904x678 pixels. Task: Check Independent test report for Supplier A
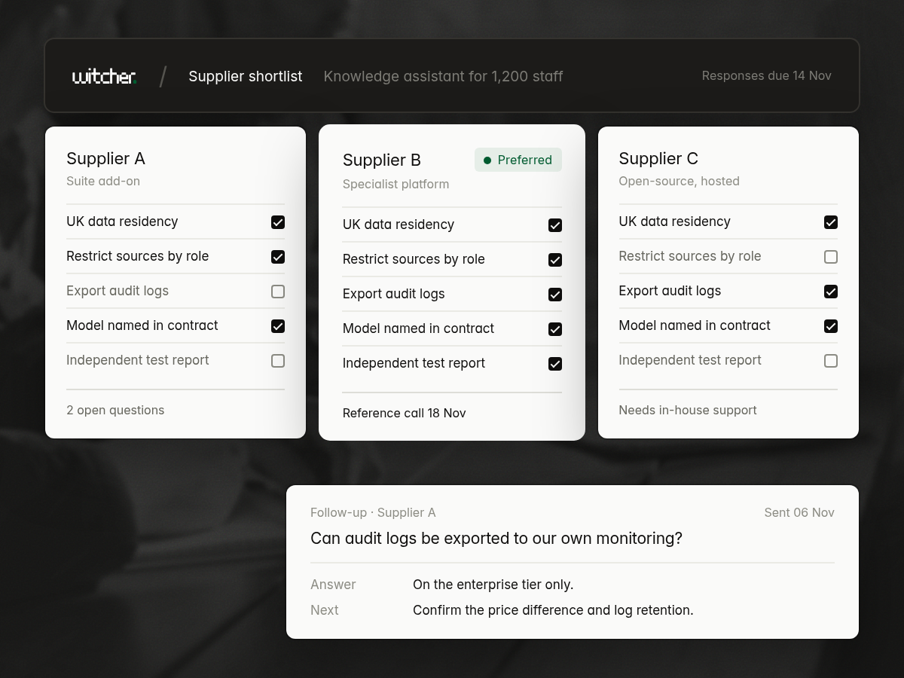pos(278,361)
